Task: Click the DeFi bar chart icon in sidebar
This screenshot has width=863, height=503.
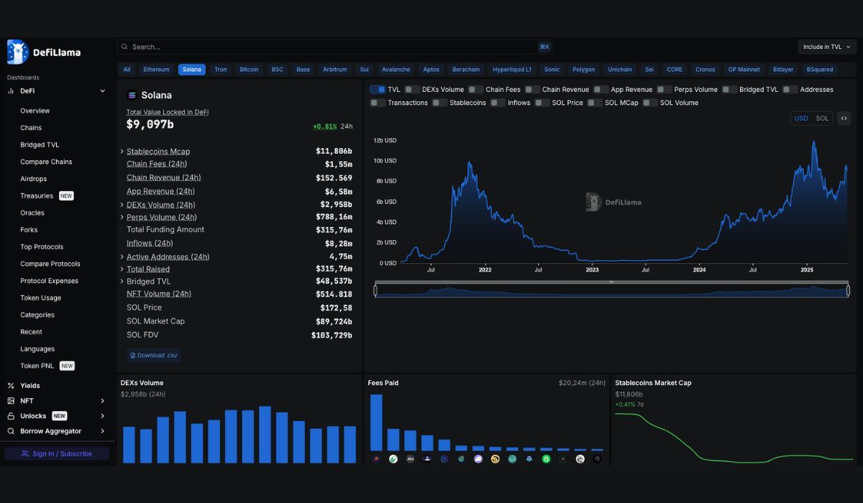Action: 12,91
